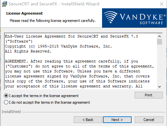Close the InstallShield Wizard window
The image size is (167, 126).
tap(162, 4)
